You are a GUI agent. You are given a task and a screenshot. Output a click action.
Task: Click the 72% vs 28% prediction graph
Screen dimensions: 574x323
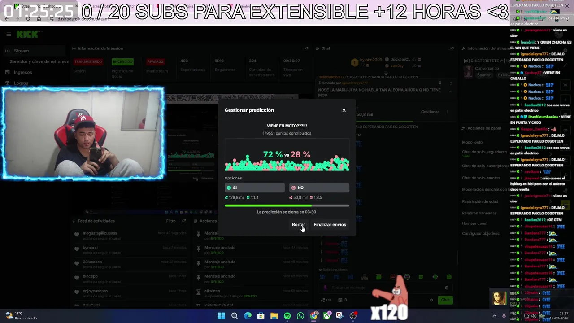click(287, 155)
